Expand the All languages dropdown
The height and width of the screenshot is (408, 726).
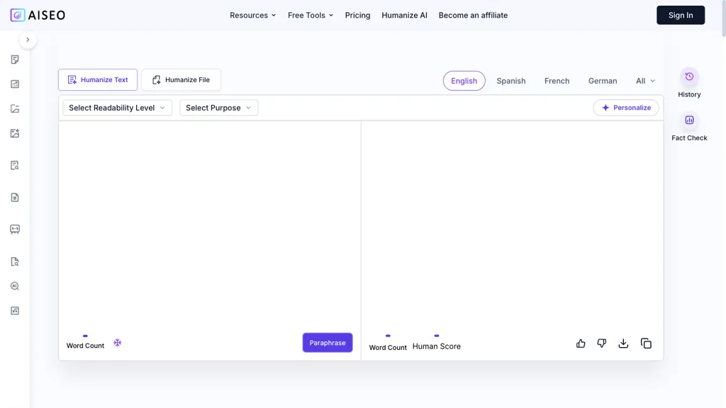point(645,81)
